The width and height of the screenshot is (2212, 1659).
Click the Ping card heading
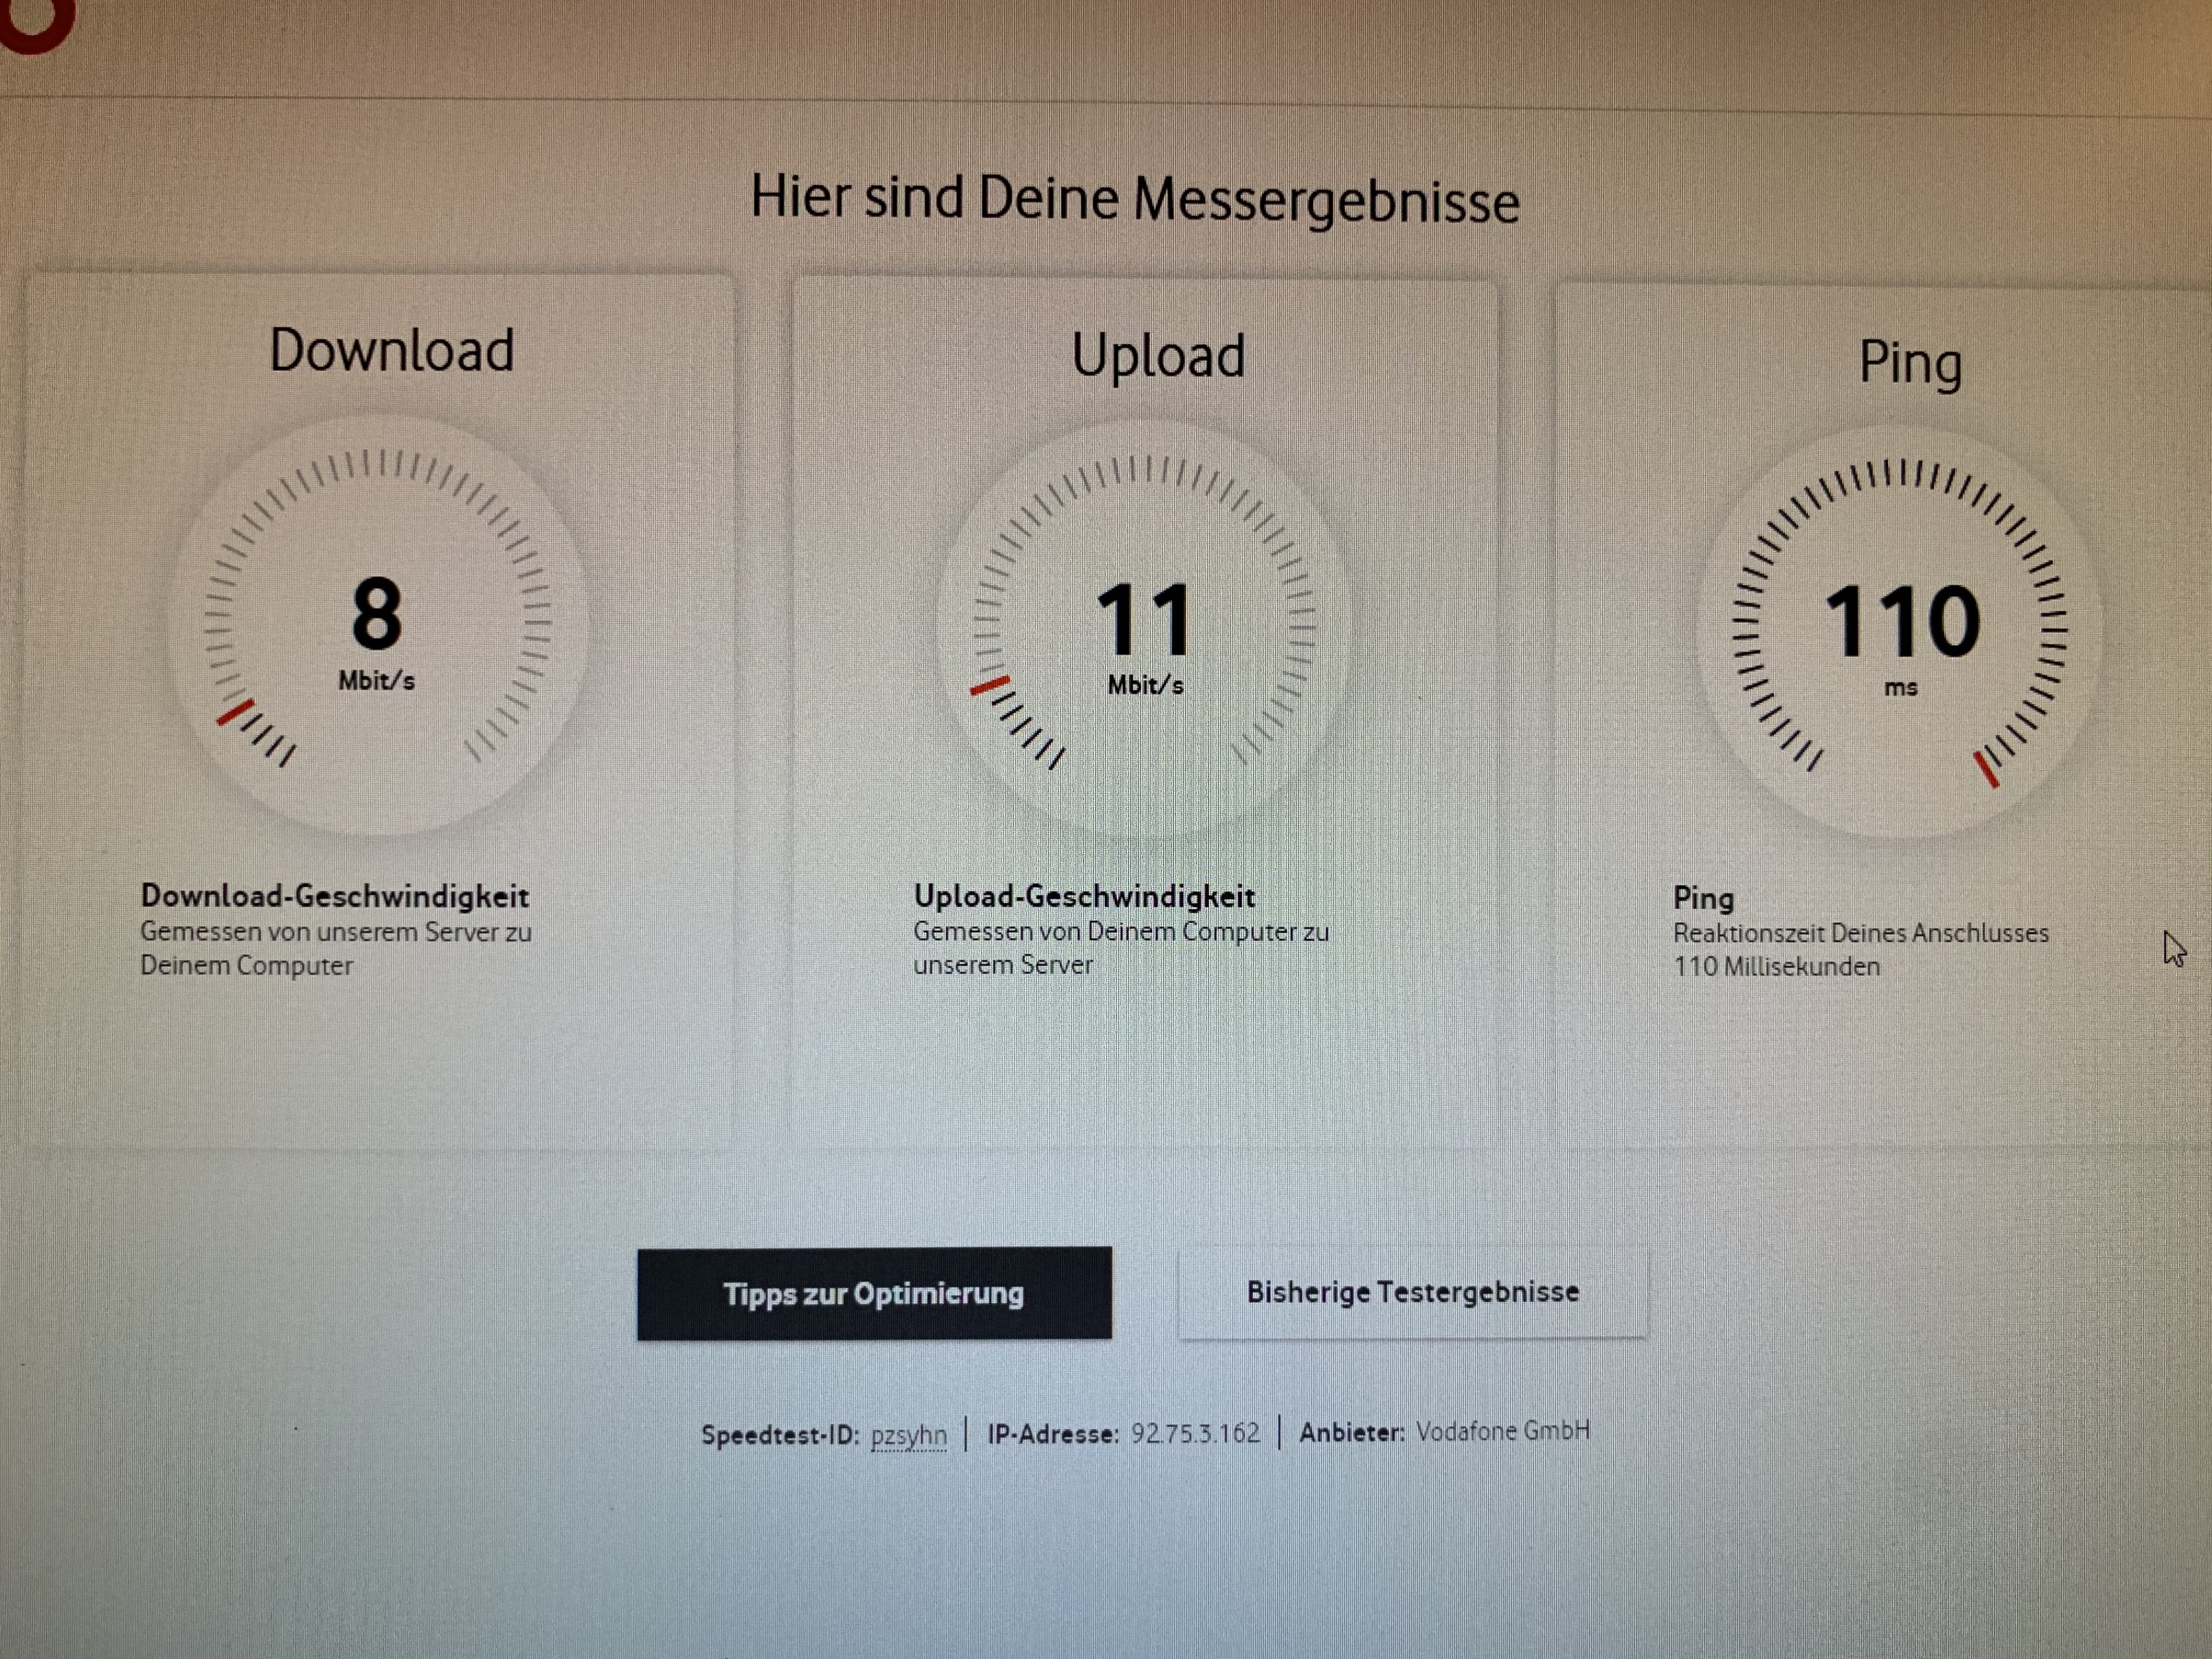(1909, 363)
